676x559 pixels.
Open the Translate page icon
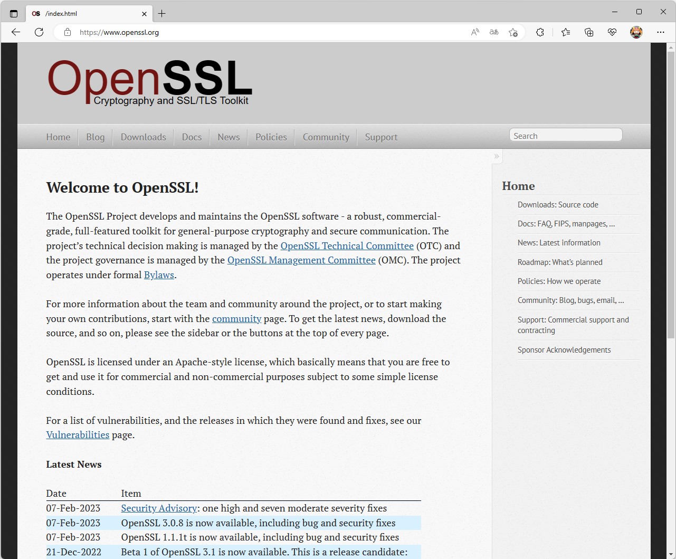(x=493, y=32)
